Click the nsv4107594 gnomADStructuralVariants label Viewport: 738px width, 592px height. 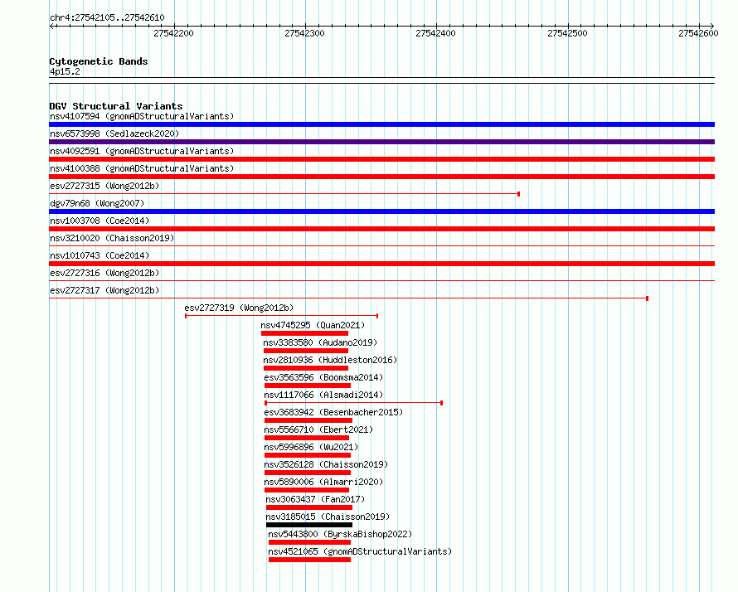[x=142, y=116]
